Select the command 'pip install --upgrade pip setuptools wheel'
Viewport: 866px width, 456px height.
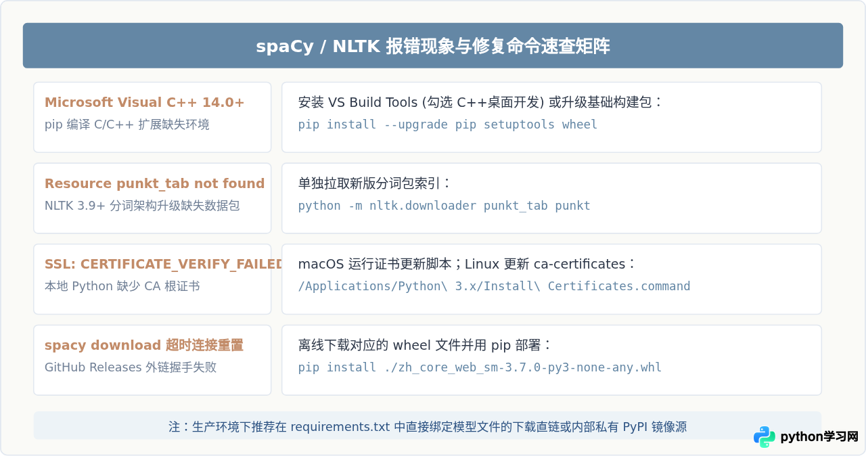tap(448, 124)
